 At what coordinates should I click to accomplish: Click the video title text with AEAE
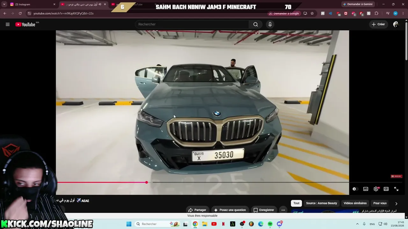[73, 201]
